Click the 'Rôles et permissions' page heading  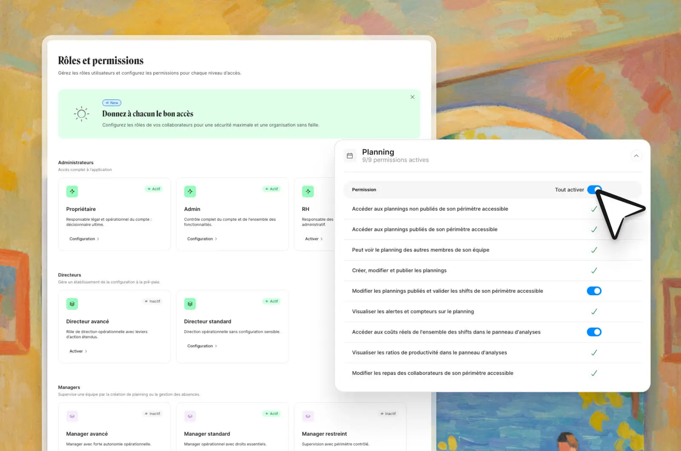coord(101,61)
